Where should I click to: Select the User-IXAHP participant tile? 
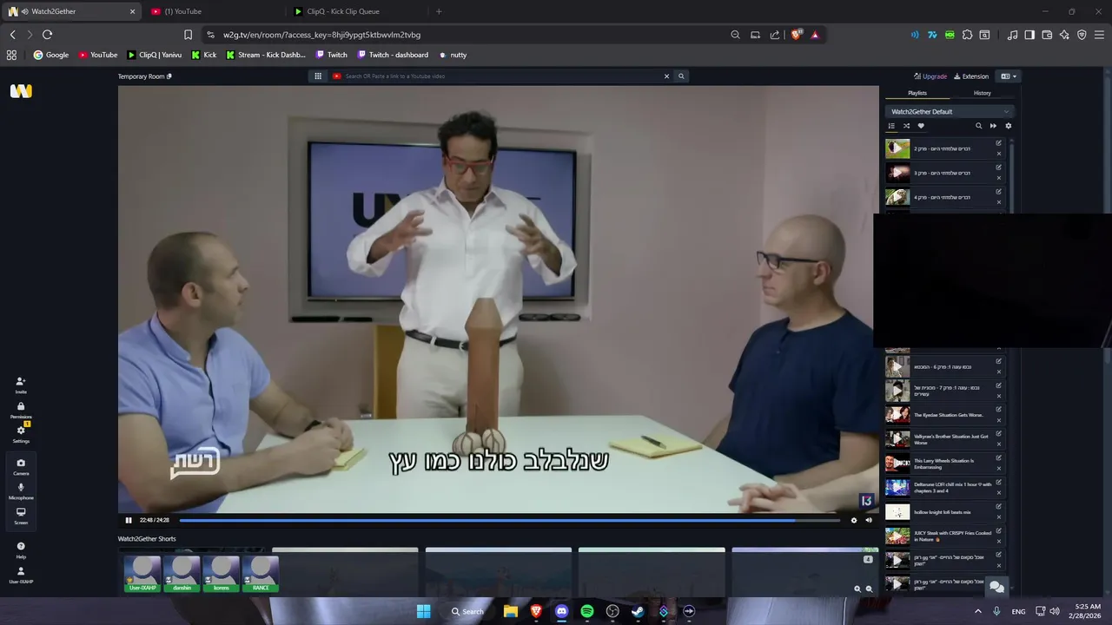click(x=142, y=574)
